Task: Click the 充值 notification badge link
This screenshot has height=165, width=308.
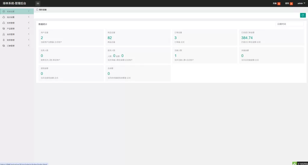Action: 276,3
